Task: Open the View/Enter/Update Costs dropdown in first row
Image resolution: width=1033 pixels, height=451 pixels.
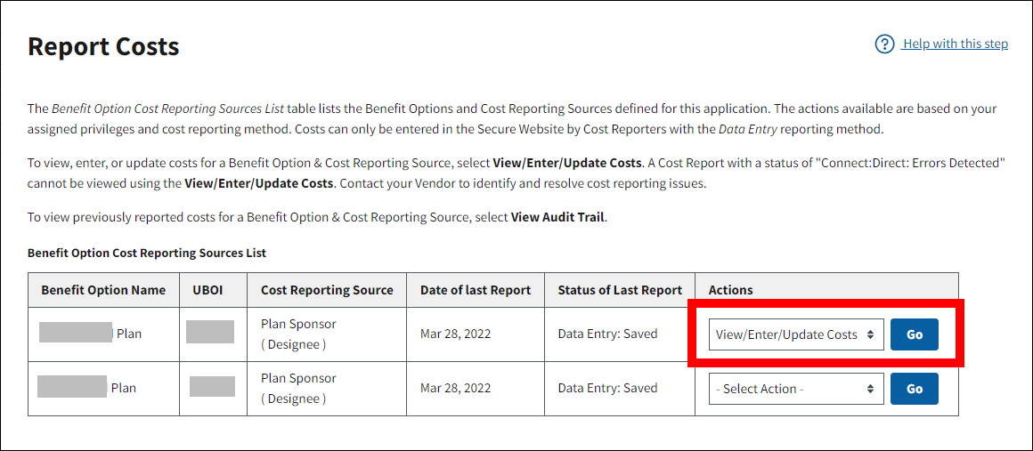Action: click(x=796, y=334)
